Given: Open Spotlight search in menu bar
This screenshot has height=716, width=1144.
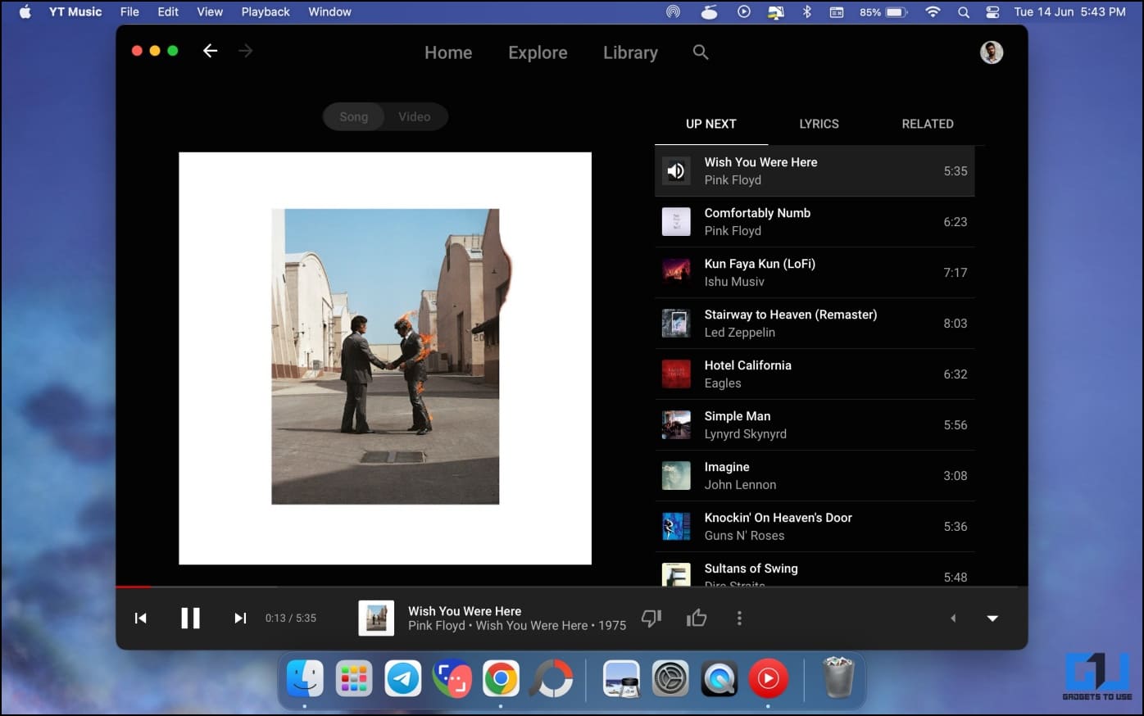Looking at the screenshot, I should coord(964,11).
